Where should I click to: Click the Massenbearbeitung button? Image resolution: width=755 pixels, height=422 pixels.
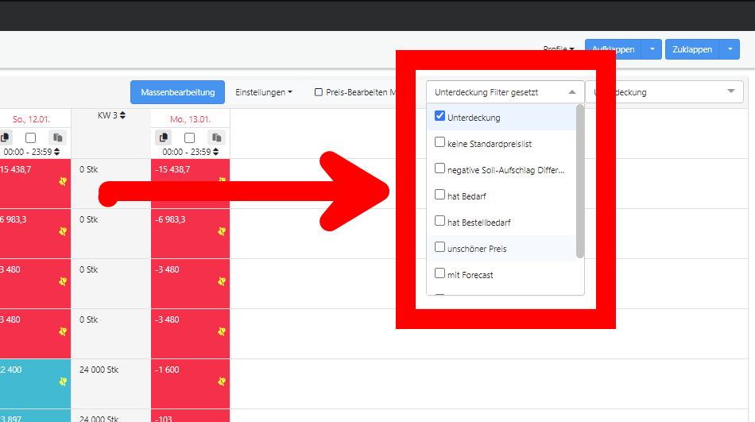tap(178, 92)
